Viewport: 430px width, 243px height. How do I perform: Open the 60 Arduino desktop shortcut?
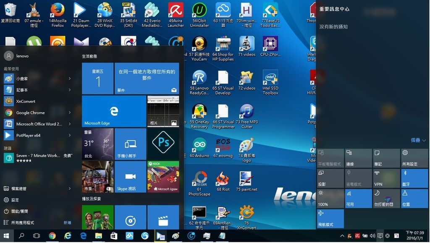tap(199, 147)
